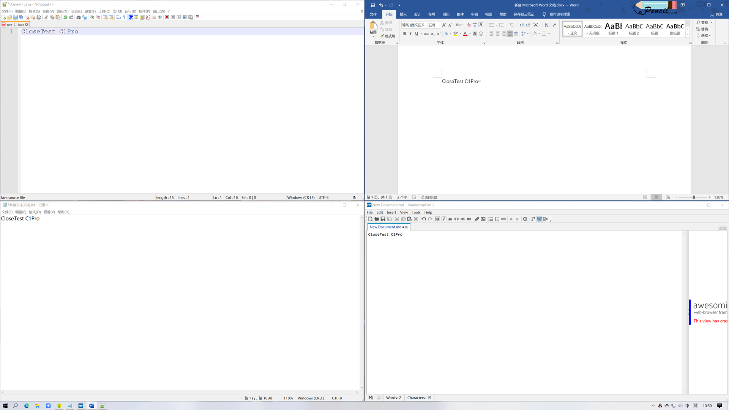The height and width of the screenshot is (410, 729).
Task: Click Notepad 格式(O) menu
Action: point(35,212)
